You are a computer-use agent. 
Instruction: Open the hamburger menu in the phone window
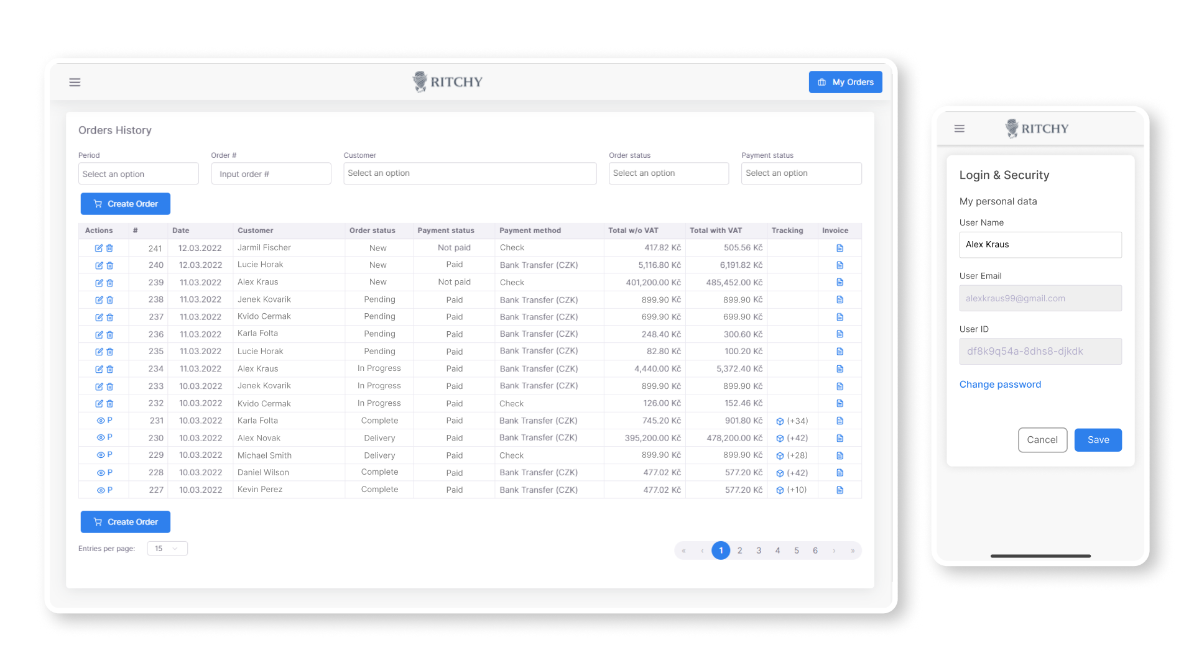[x=960, y=129]
